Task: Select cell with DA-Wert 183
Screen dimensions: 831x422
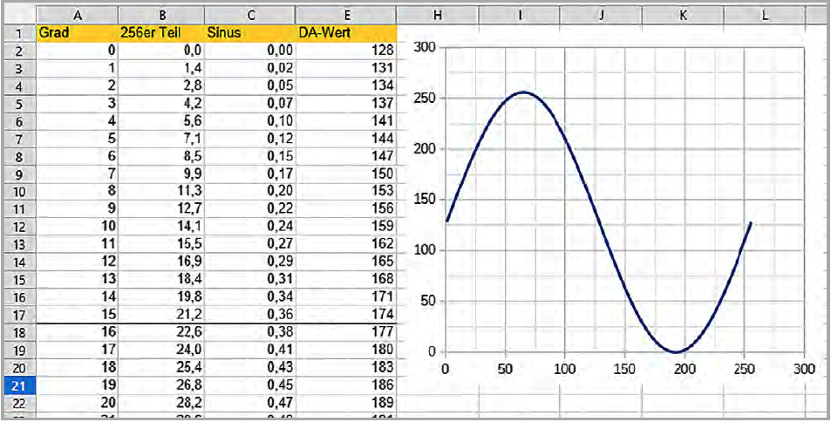Action: [x=346, y=367]
